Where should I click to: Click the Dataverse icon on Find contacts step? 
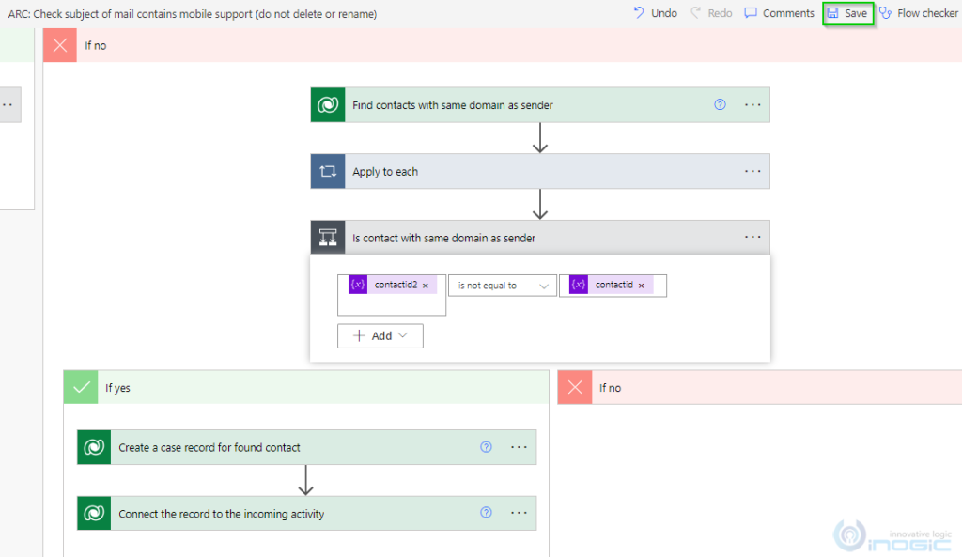327,104
